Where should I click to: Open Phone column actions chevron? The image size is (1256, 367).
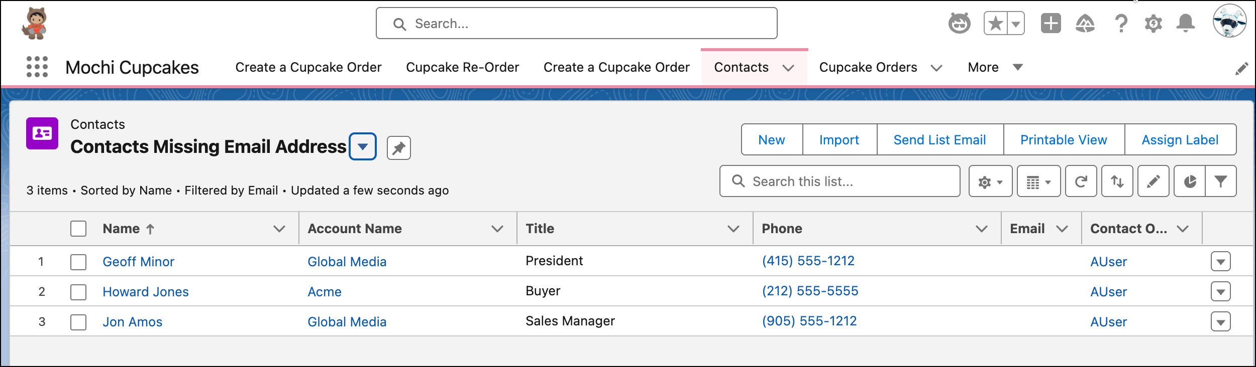[982, 229]
